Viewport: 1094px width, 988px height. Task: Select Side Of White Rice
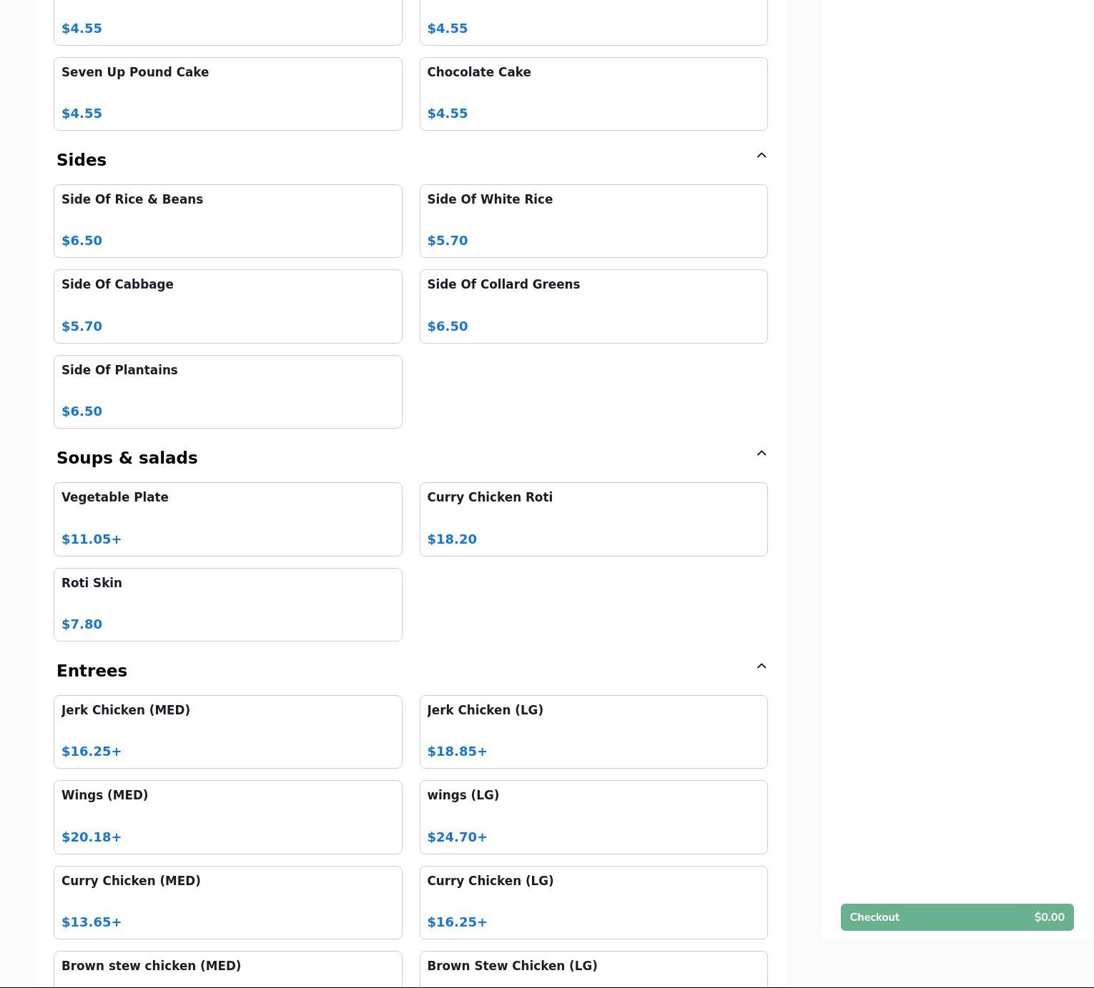click(x=593, y=221)
